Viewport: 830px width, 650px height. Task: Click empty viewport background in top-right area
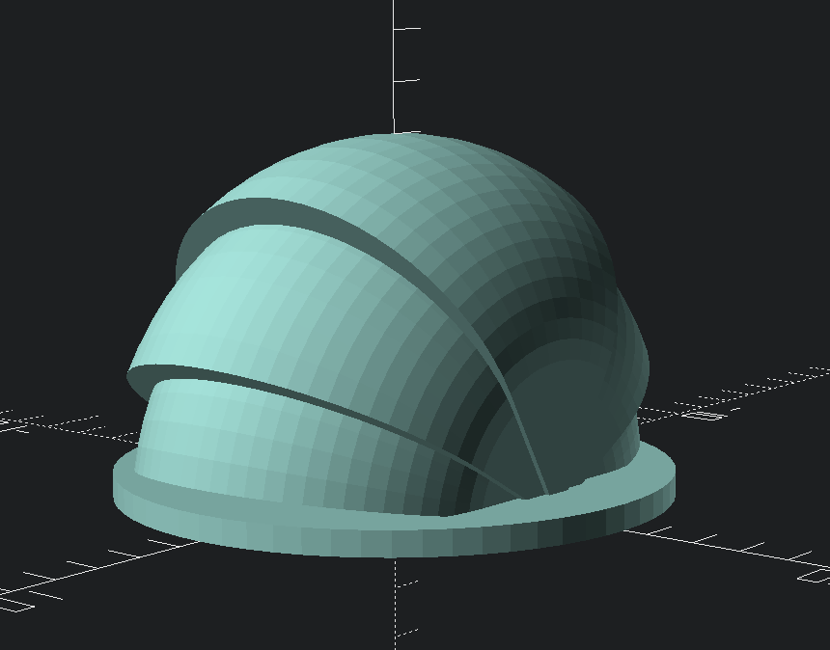pyautogui.click(x=695, y=96)
